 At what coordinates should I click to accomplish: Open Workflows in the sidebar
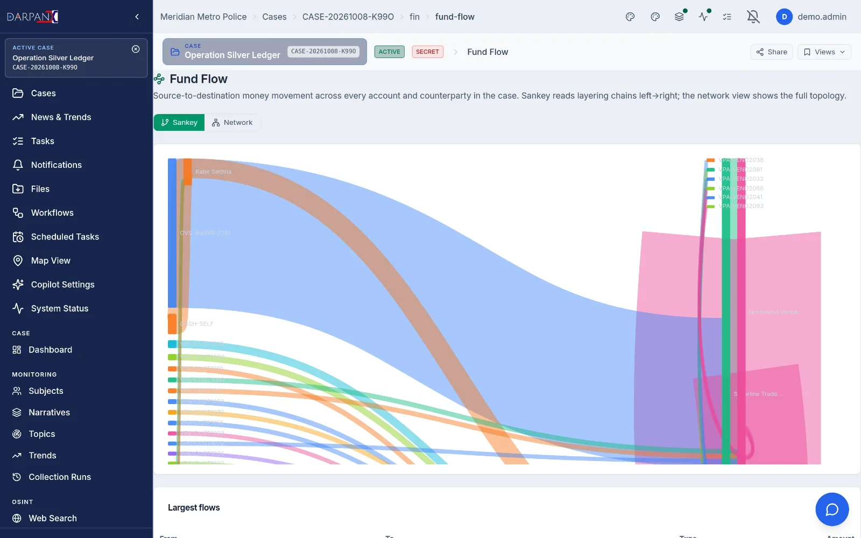click(76, 213)
